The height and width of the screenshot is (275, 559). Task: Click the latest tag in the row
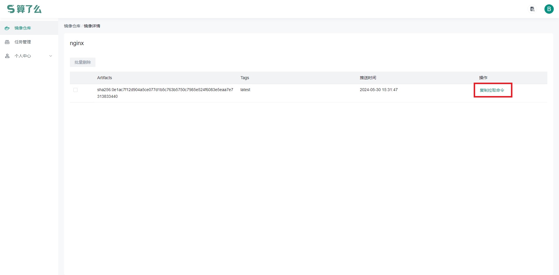pos(245,90)
